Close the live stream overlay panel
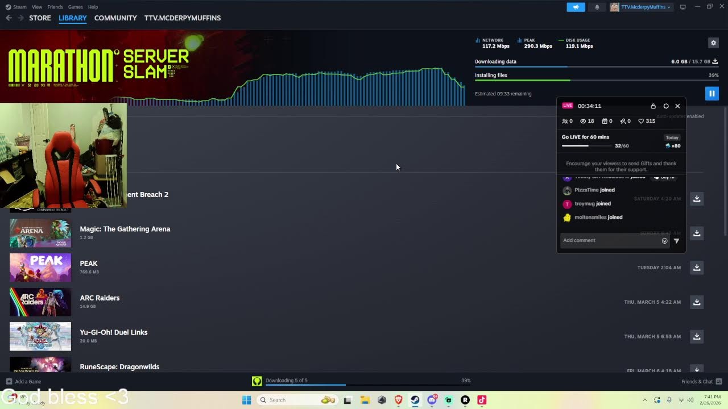The width and height of the screenshot is (728, 409). (677, 106)
